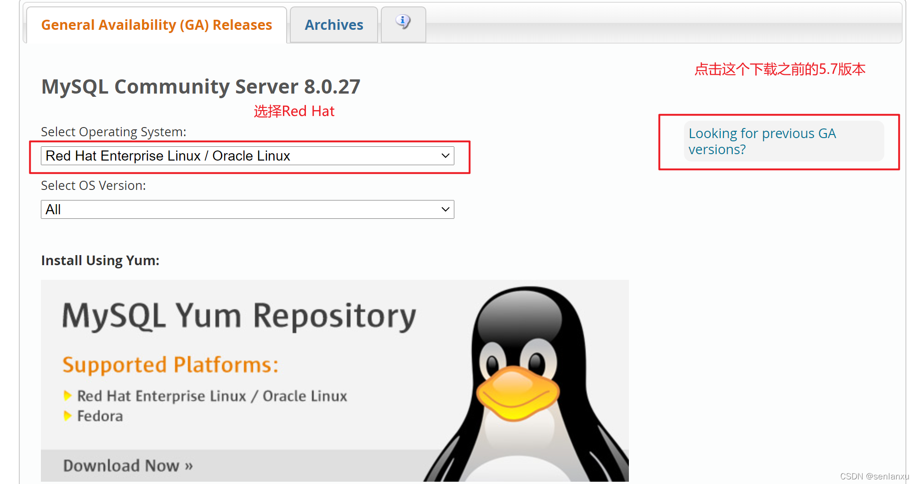Screen dimensions: 916x484
Task: Click the 'Select Operating System:' label
Action: pyautogui.click(x=113, y=132)
